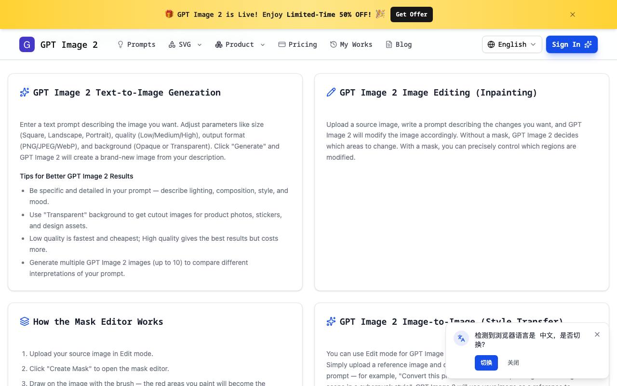Screen dimensions: 617x386
Task: Click the SVG shapes icon
Action: pyautogui.click(x=172, y=44)
